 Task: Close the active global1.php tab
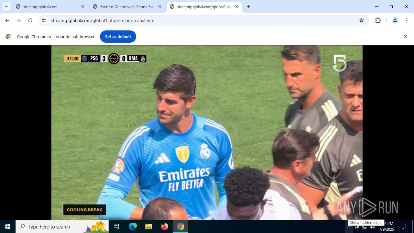237,6
